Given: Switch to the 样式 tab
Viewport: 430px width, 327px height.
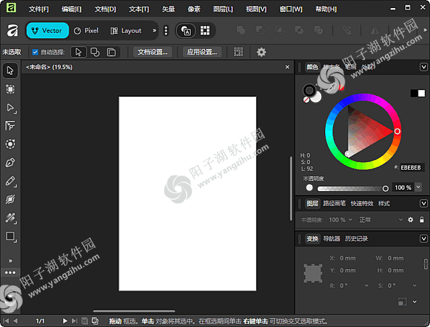Looking at the screenshot, I should pyautogui.click(x=384, y=203).
